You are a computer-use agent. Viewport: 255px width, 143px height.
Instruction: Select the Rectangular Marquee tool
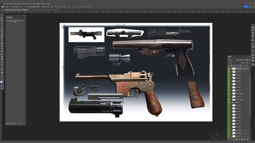point(2,15)
